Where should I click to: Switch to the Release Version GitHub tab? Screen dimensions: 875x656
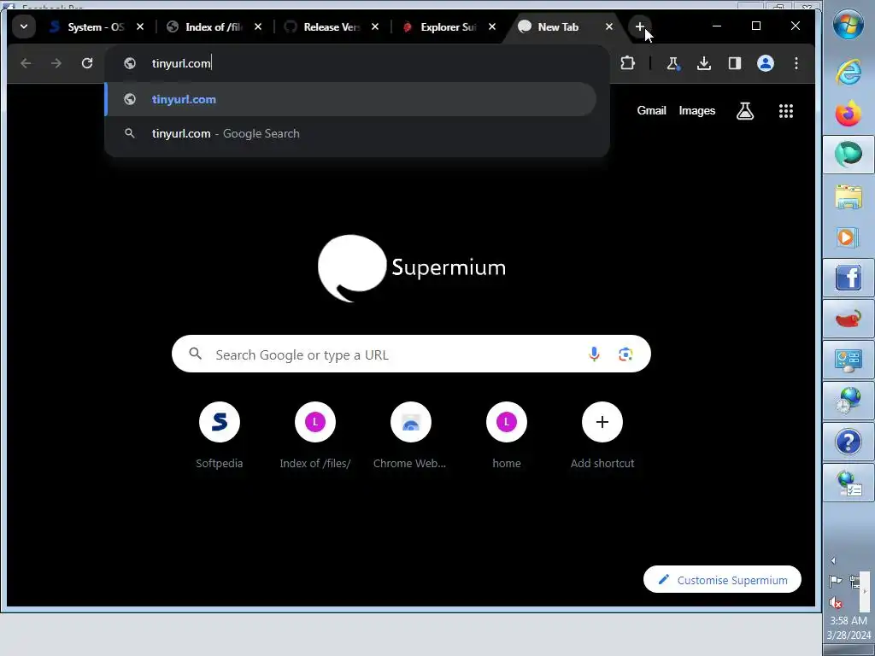[332, 26]
